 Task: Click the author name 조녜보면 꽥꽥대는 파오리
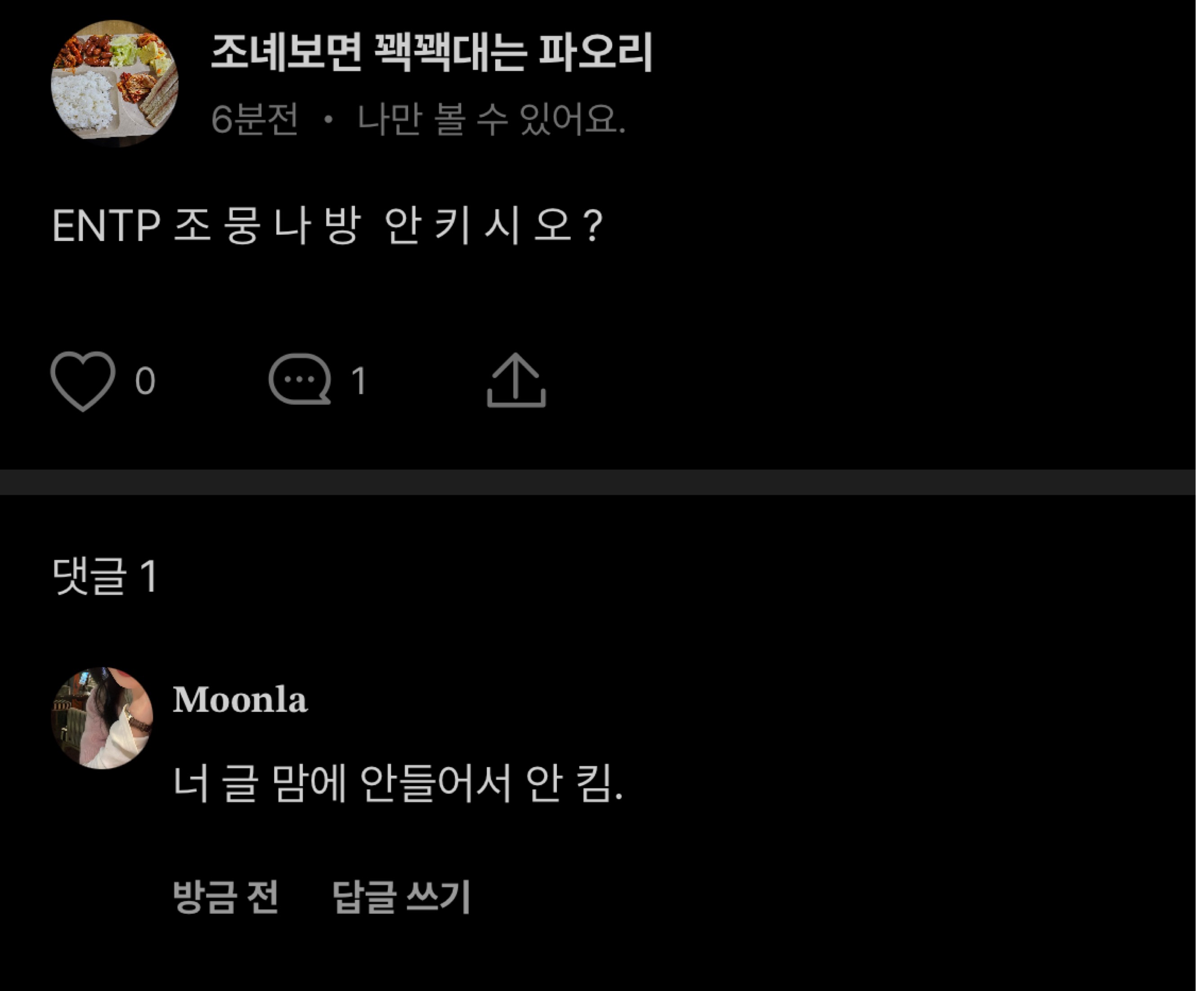pyautogui.click(x=431, y=53)
